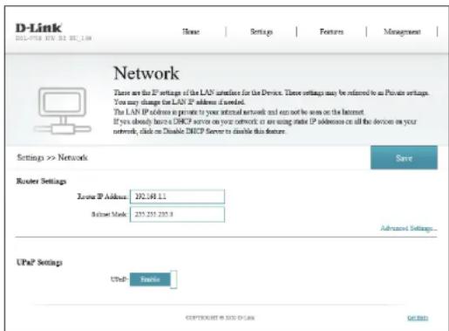This screenshot has height=331, width=449.
Task: Open the Settings menu
Action: (x=262, y=31)
